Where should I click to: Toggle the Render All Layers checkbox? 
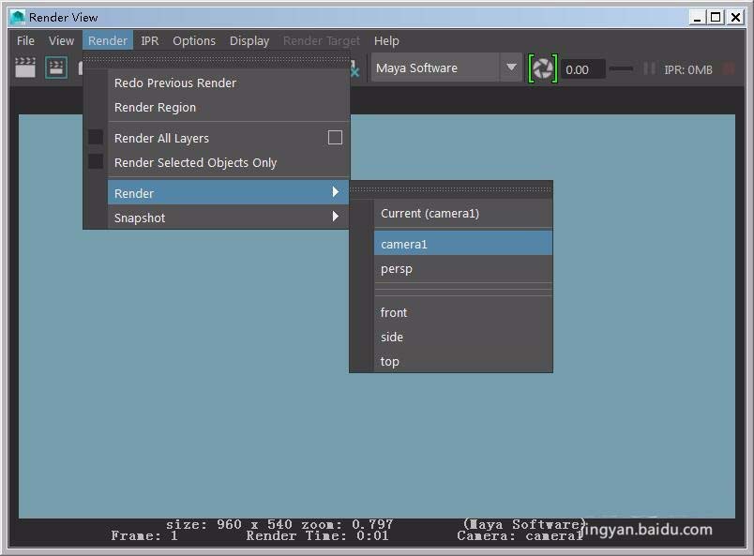click(x=96, y=138)
